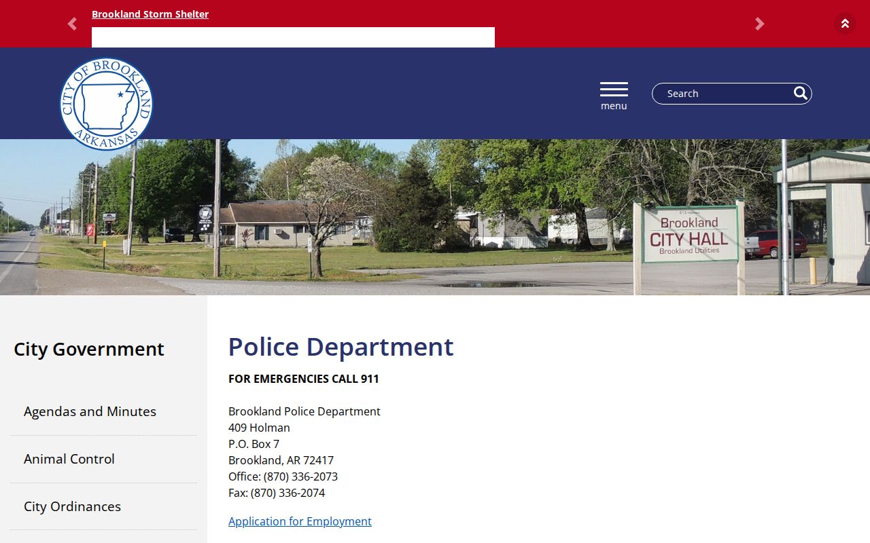Click the City Hall banner photo
This screenshot has width=870, height=543.
pyautogui.click(x=435, y=217)
